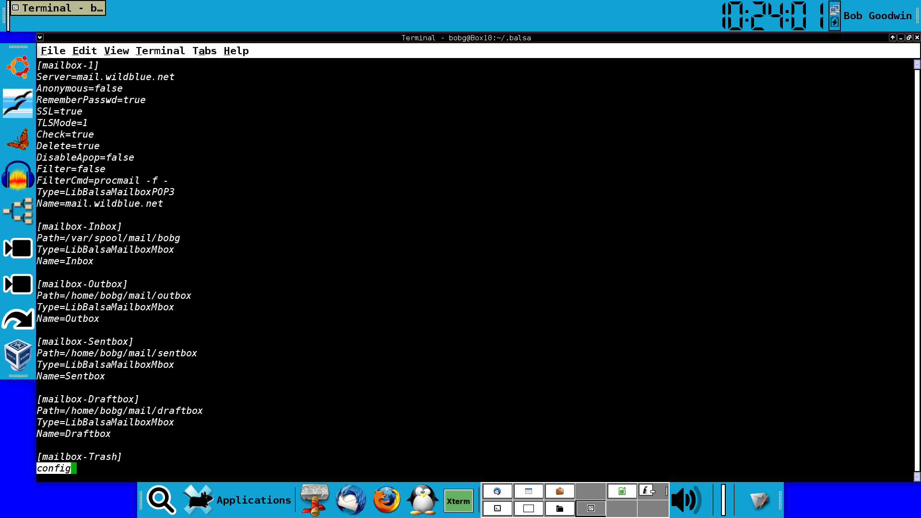921x518 pixels.
Task: Click the curved arrow launcher in side panel
Action: coord(18,319)
